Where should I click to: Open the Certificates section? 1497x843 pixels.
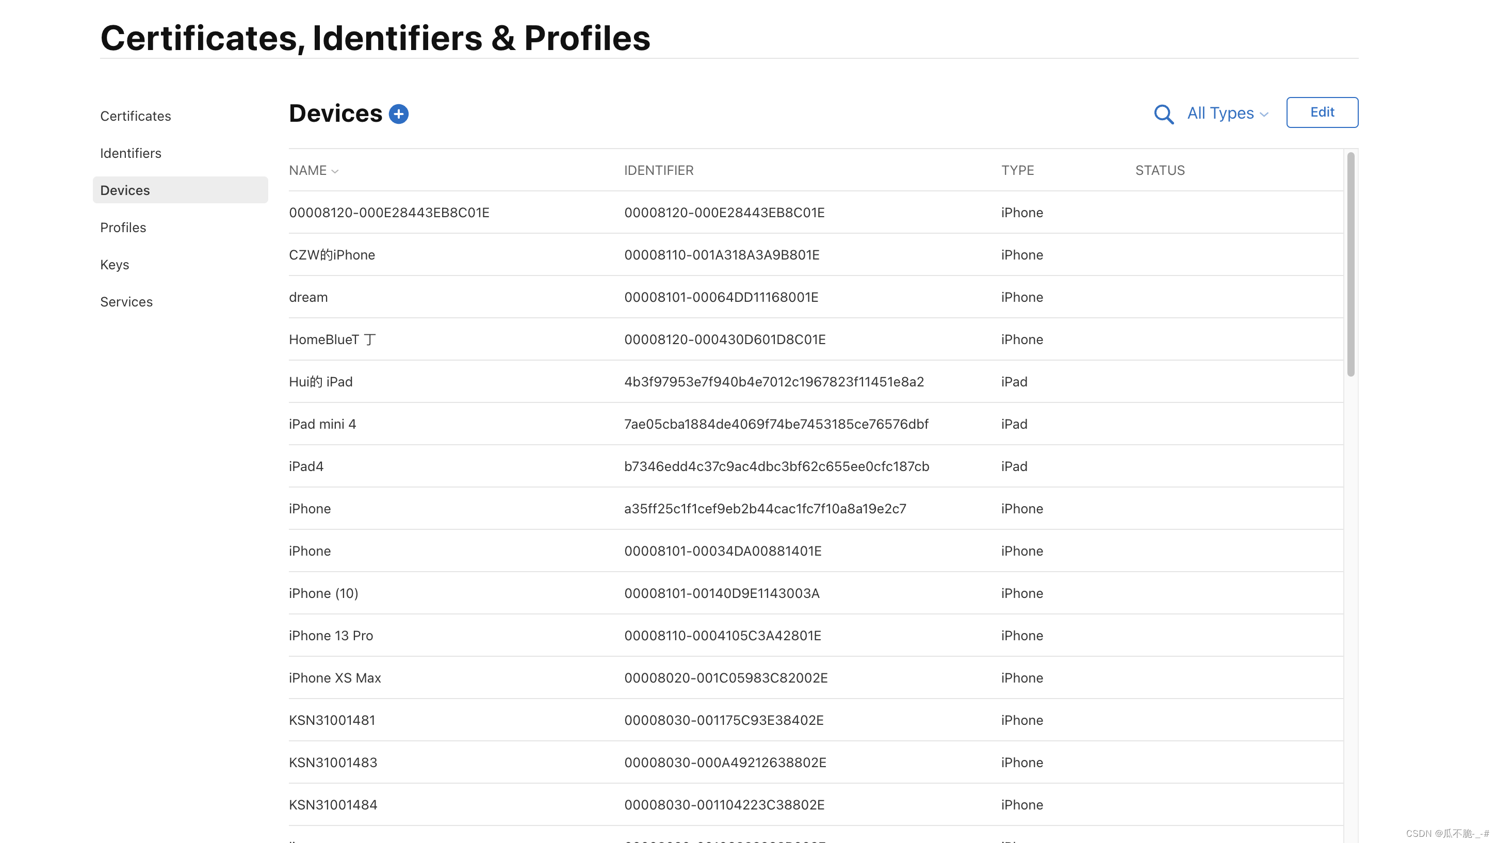[135, 115]
